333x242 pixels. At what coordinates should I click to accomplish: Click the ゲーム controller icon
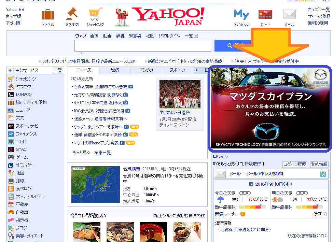click(11, 157)
